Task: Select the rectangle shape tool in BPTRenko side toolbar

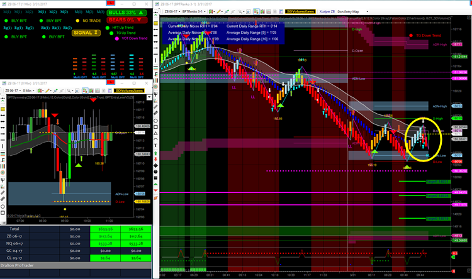Action: (x=155, y=126)
